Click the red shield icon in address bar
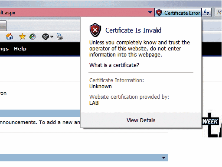The image size is (222, 167). 159,13
